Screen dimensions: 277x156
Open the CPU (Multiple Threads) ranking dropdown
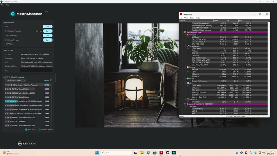15,80
